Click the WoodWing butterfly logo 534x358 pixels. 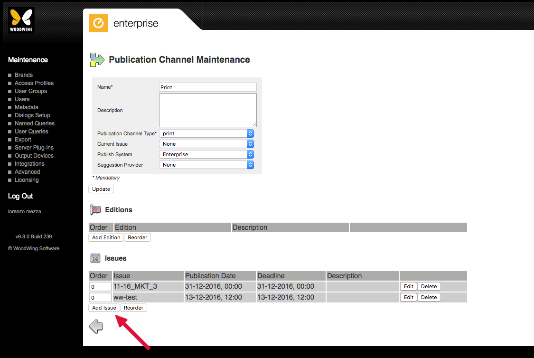[21, 20]
